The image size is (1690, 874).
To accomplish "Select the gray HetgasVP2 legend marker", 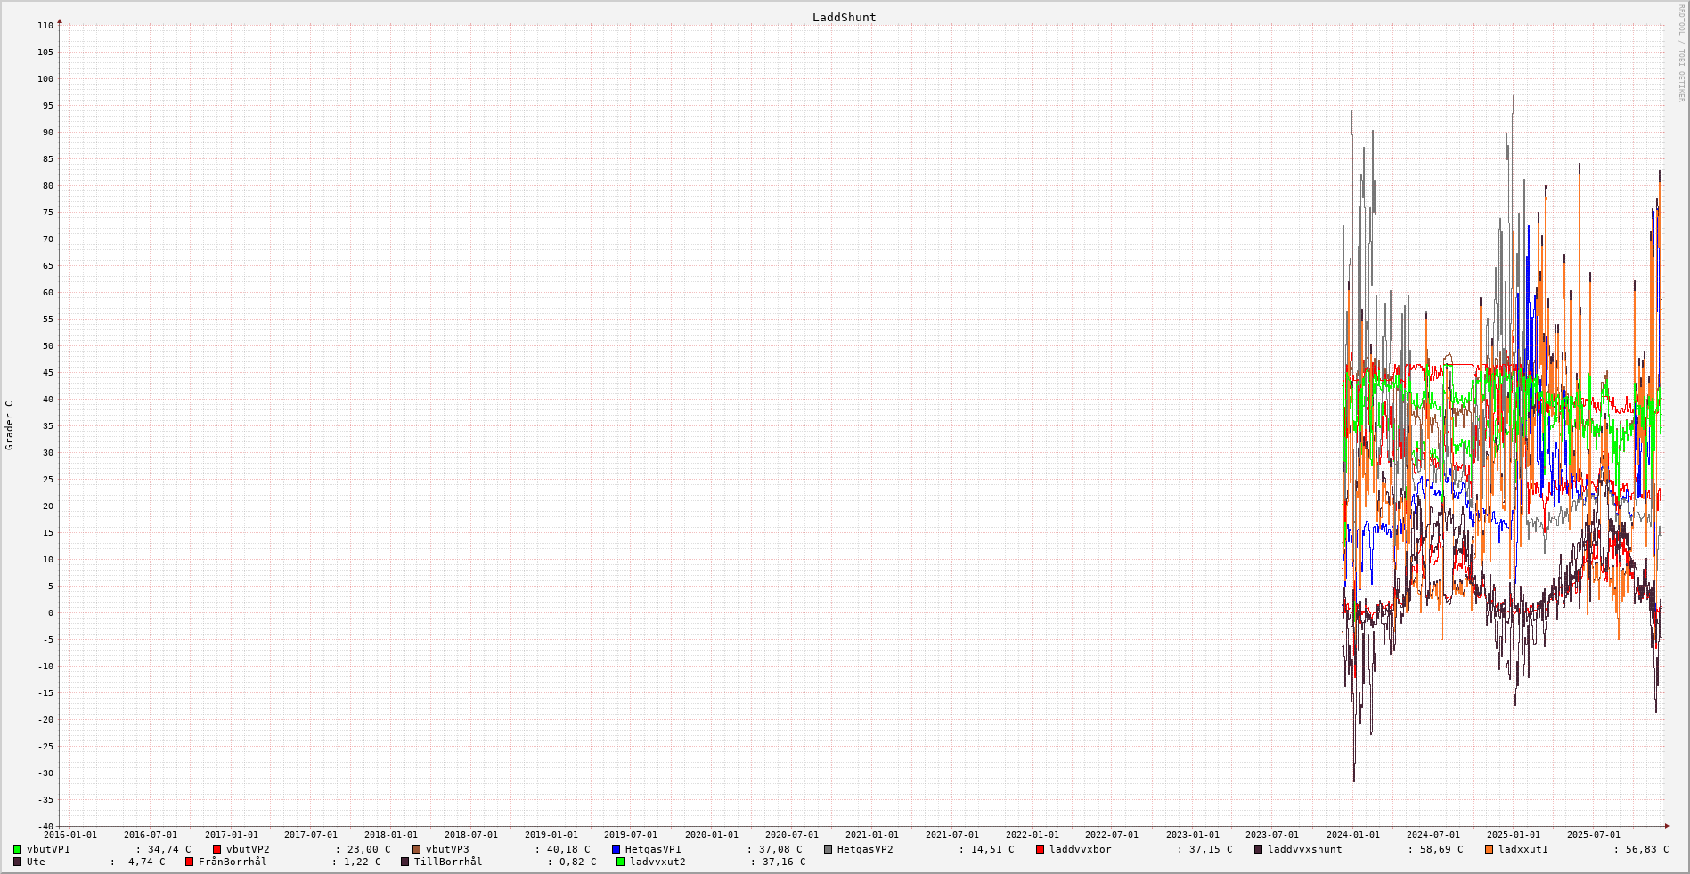I will coord(829,849).
